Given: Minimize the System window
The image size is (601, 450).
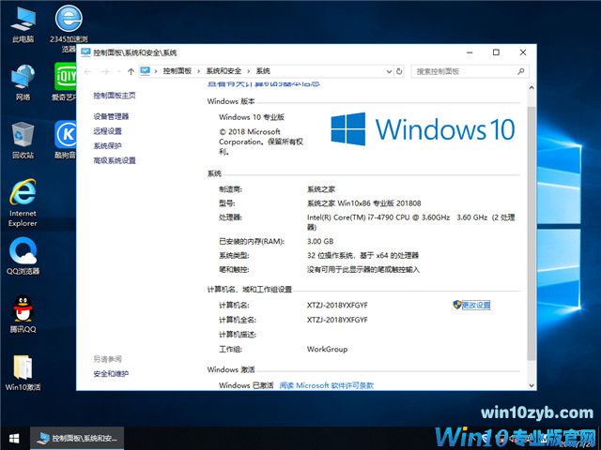Looking at the screenshot, I should (470, 52).
